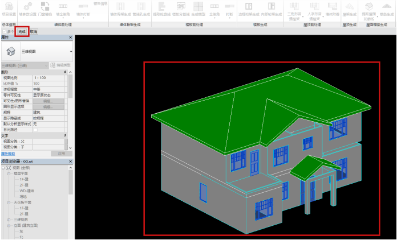Toggle the 多个 multiple checkbox
The height and width of the screenshot is (240, 397).
(5, 32)
